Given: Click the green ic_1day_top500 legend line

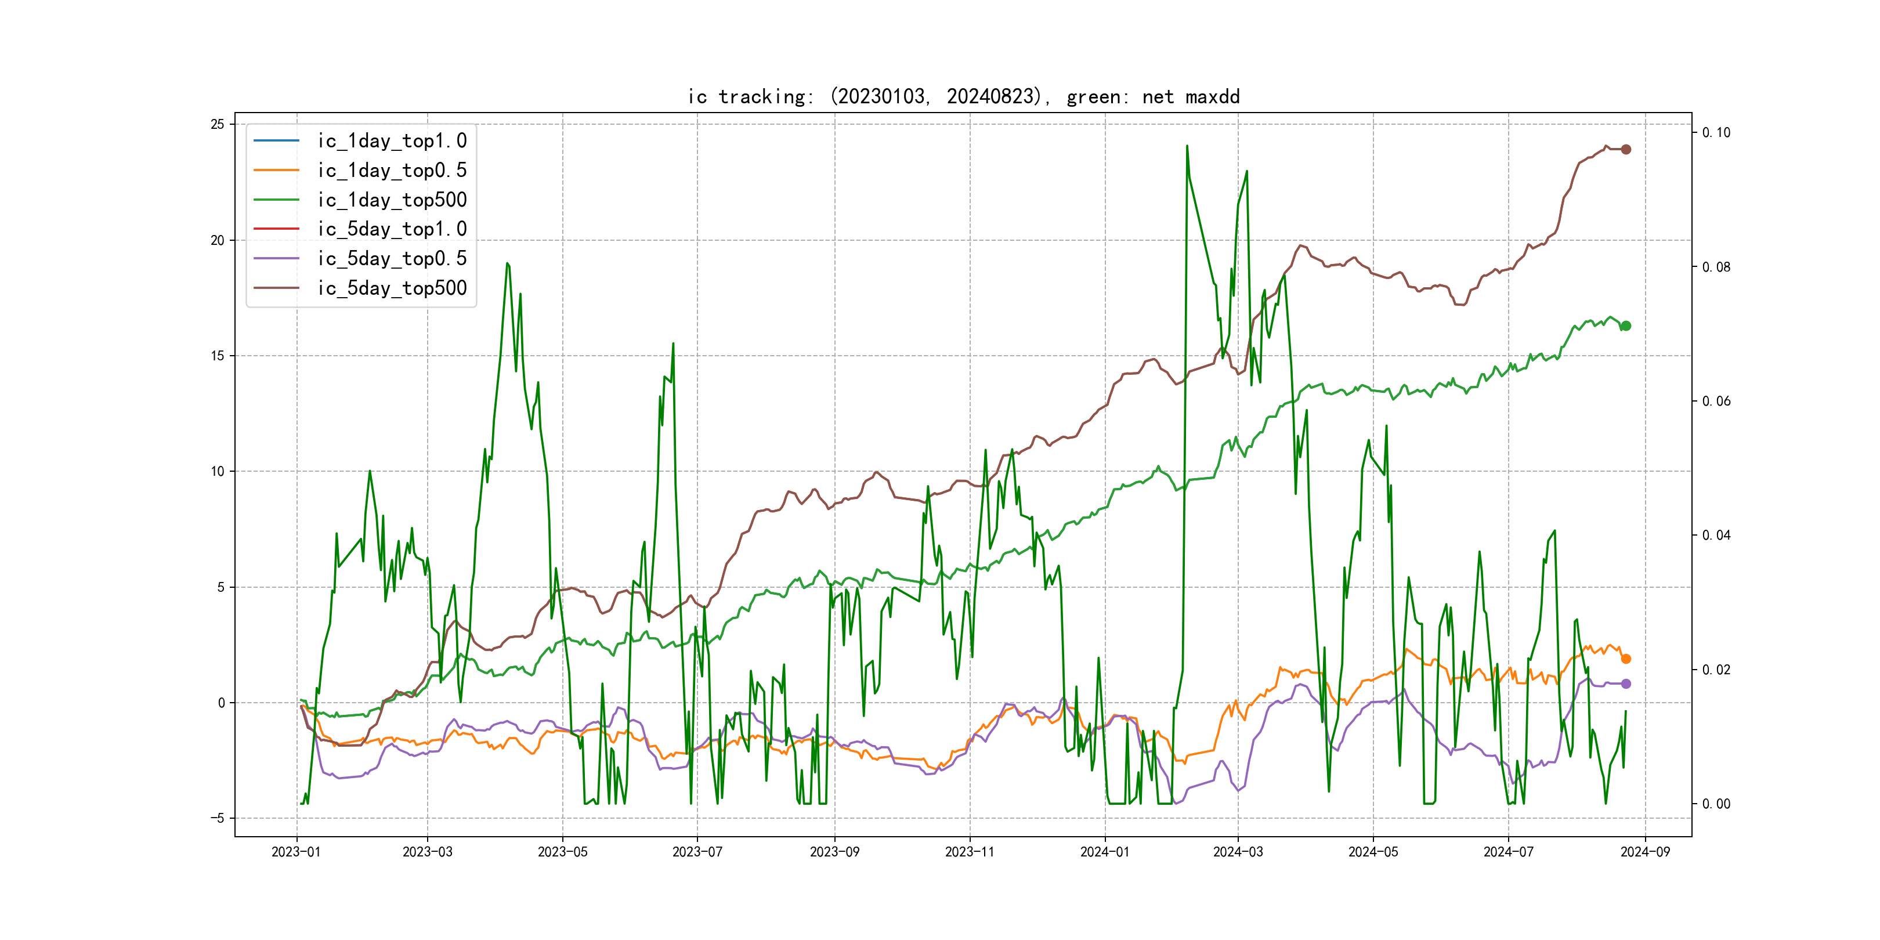Looking at the screenshot, I should coord(276,199).
